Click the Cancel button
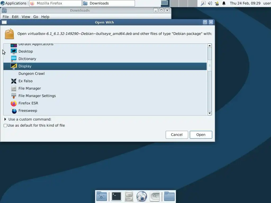 pos(177,135)
